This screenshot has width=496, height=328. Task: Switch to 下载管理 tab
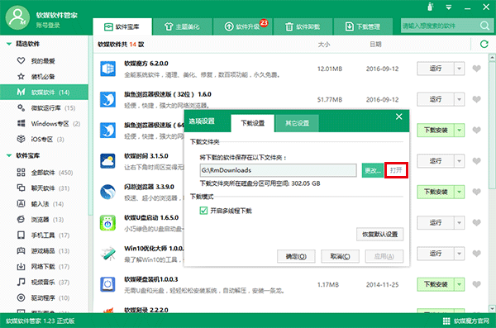363,26
